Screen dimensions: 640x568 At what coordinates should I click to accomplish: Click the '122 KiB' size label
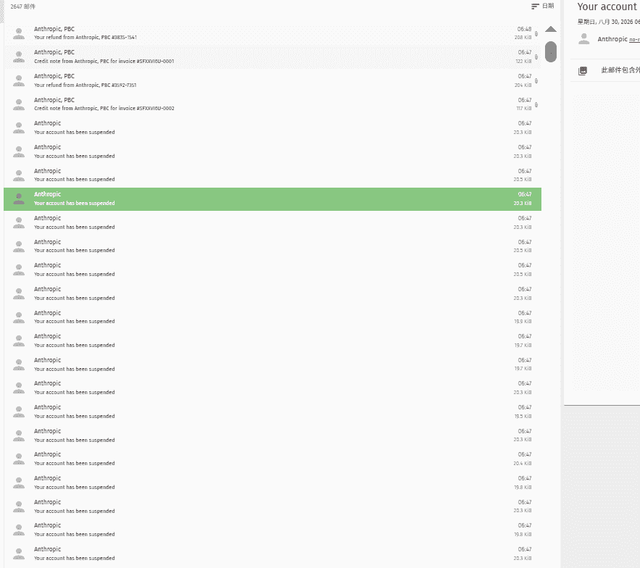pyautogui.click(x=523, y=61)
